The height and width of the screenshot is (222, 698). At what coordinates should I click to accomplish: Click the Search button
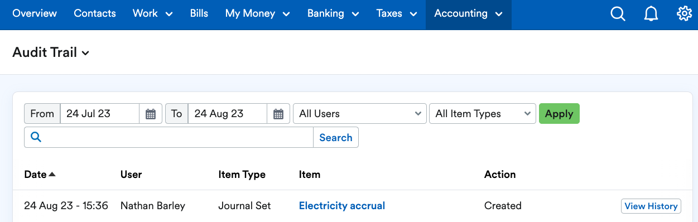pos(335,137)
